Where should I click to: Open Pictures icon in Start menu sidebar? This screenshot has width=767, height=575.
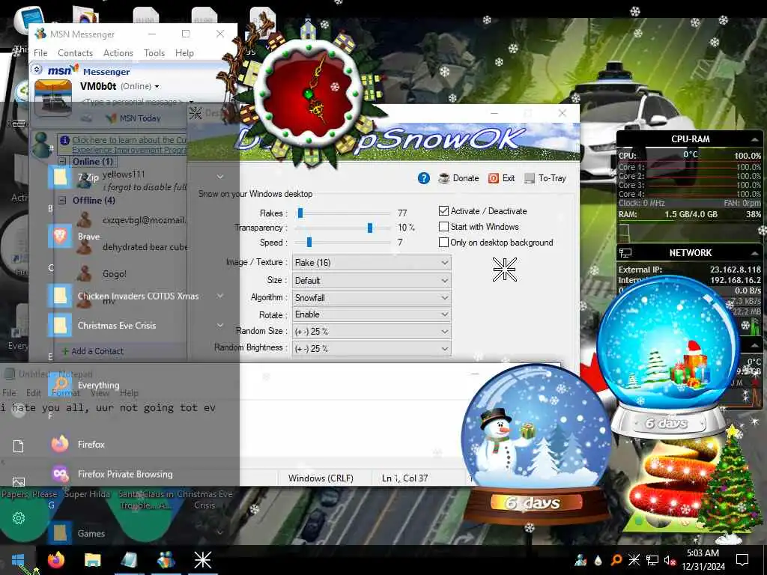click(x=19, y=482)
